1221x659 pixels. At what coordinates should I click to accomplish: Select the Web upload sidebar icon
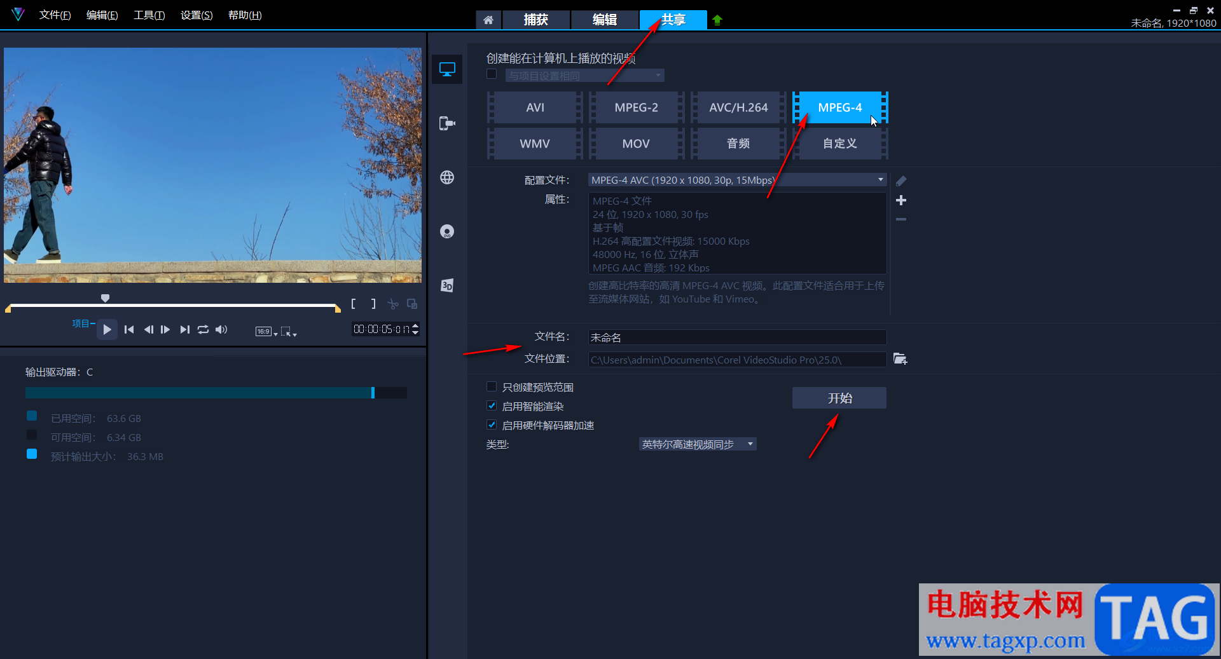click(447, 177)
